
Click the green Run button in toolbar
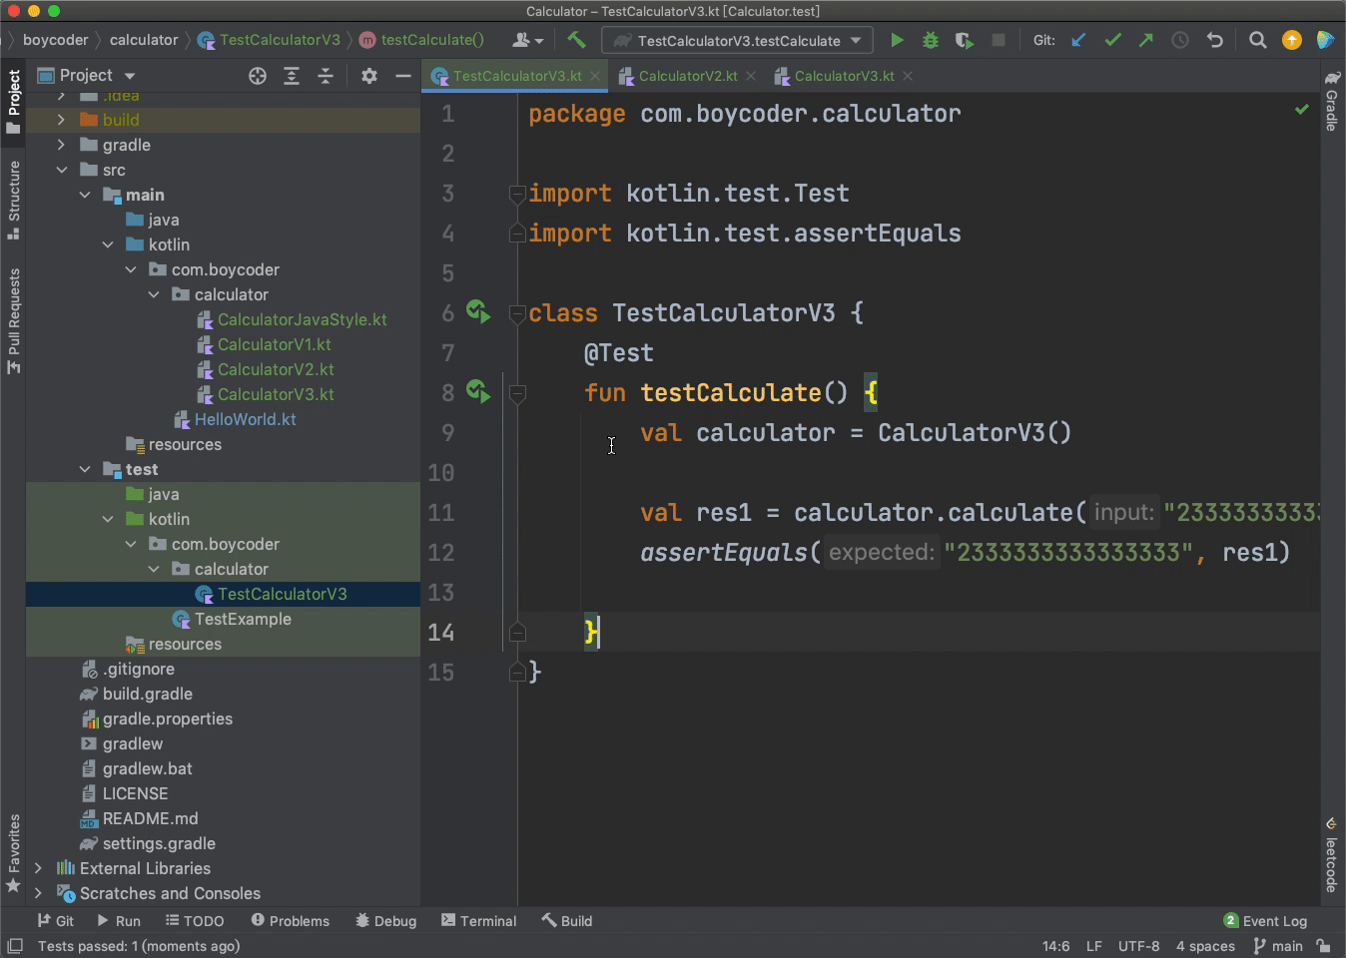(x=897, y=40)
